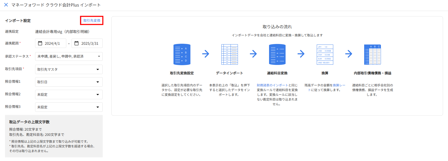Click the start date field 2024/4/1
This screenshot has width=448, height=161.
(51, 43)
